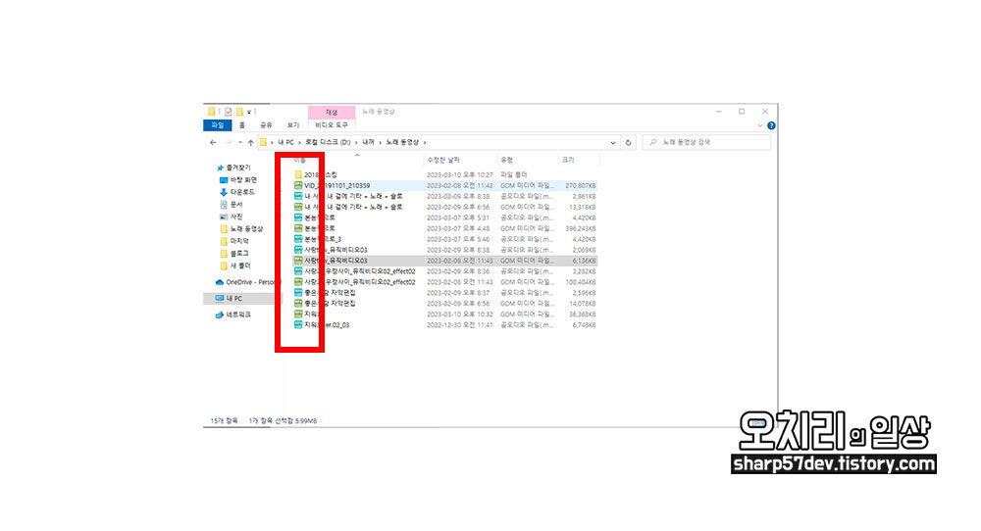Click the file icon of the 36,368KB row
The height and width of the screenshot is (531, 981).
pos(298,314)
